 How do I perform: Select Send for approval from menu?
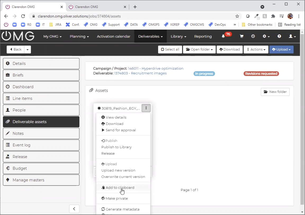[120, 130]
